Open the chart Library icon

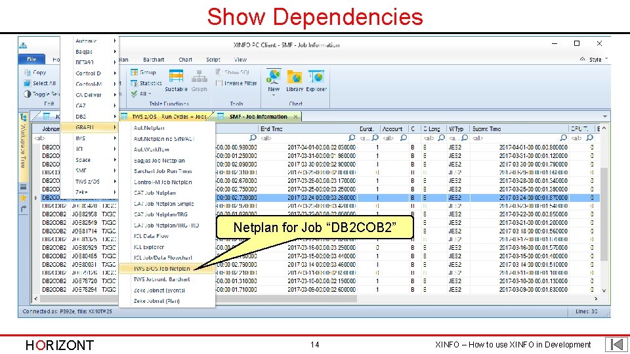295,77
